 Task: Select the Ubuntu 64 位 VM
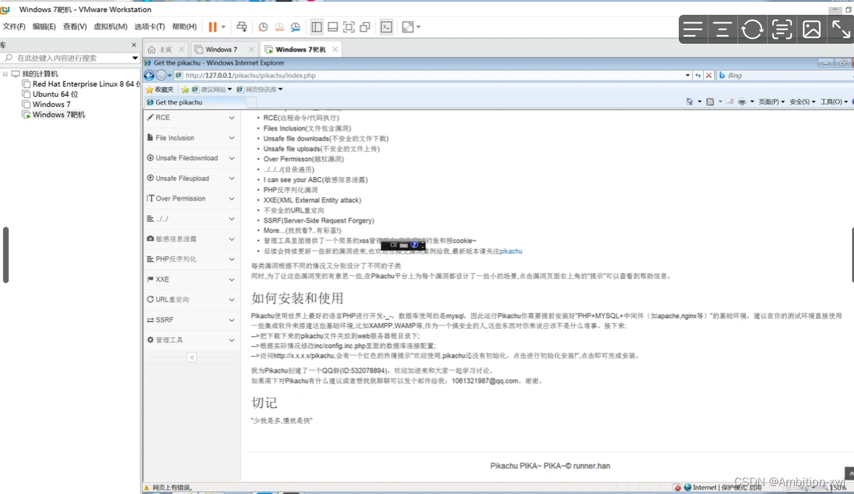tap(51, 94)
